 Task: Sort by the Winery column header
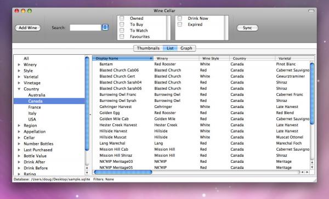[x=176, y=58]
